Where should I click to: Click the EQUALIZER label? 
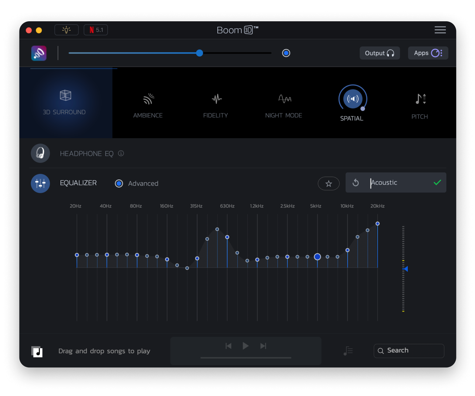(x=78, y=183)
